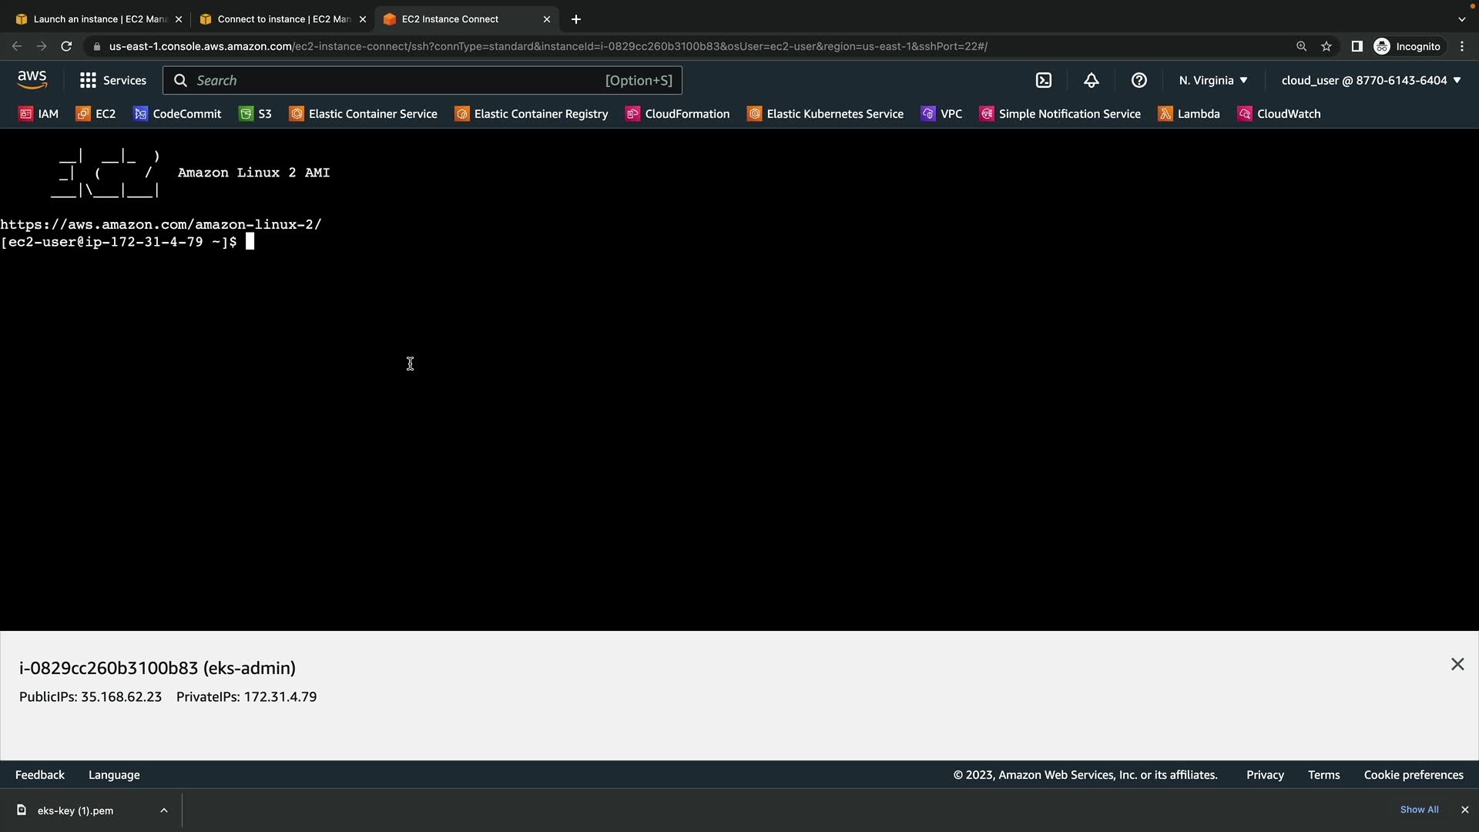Expand eks-key (1).pem download options chevron

164,810
